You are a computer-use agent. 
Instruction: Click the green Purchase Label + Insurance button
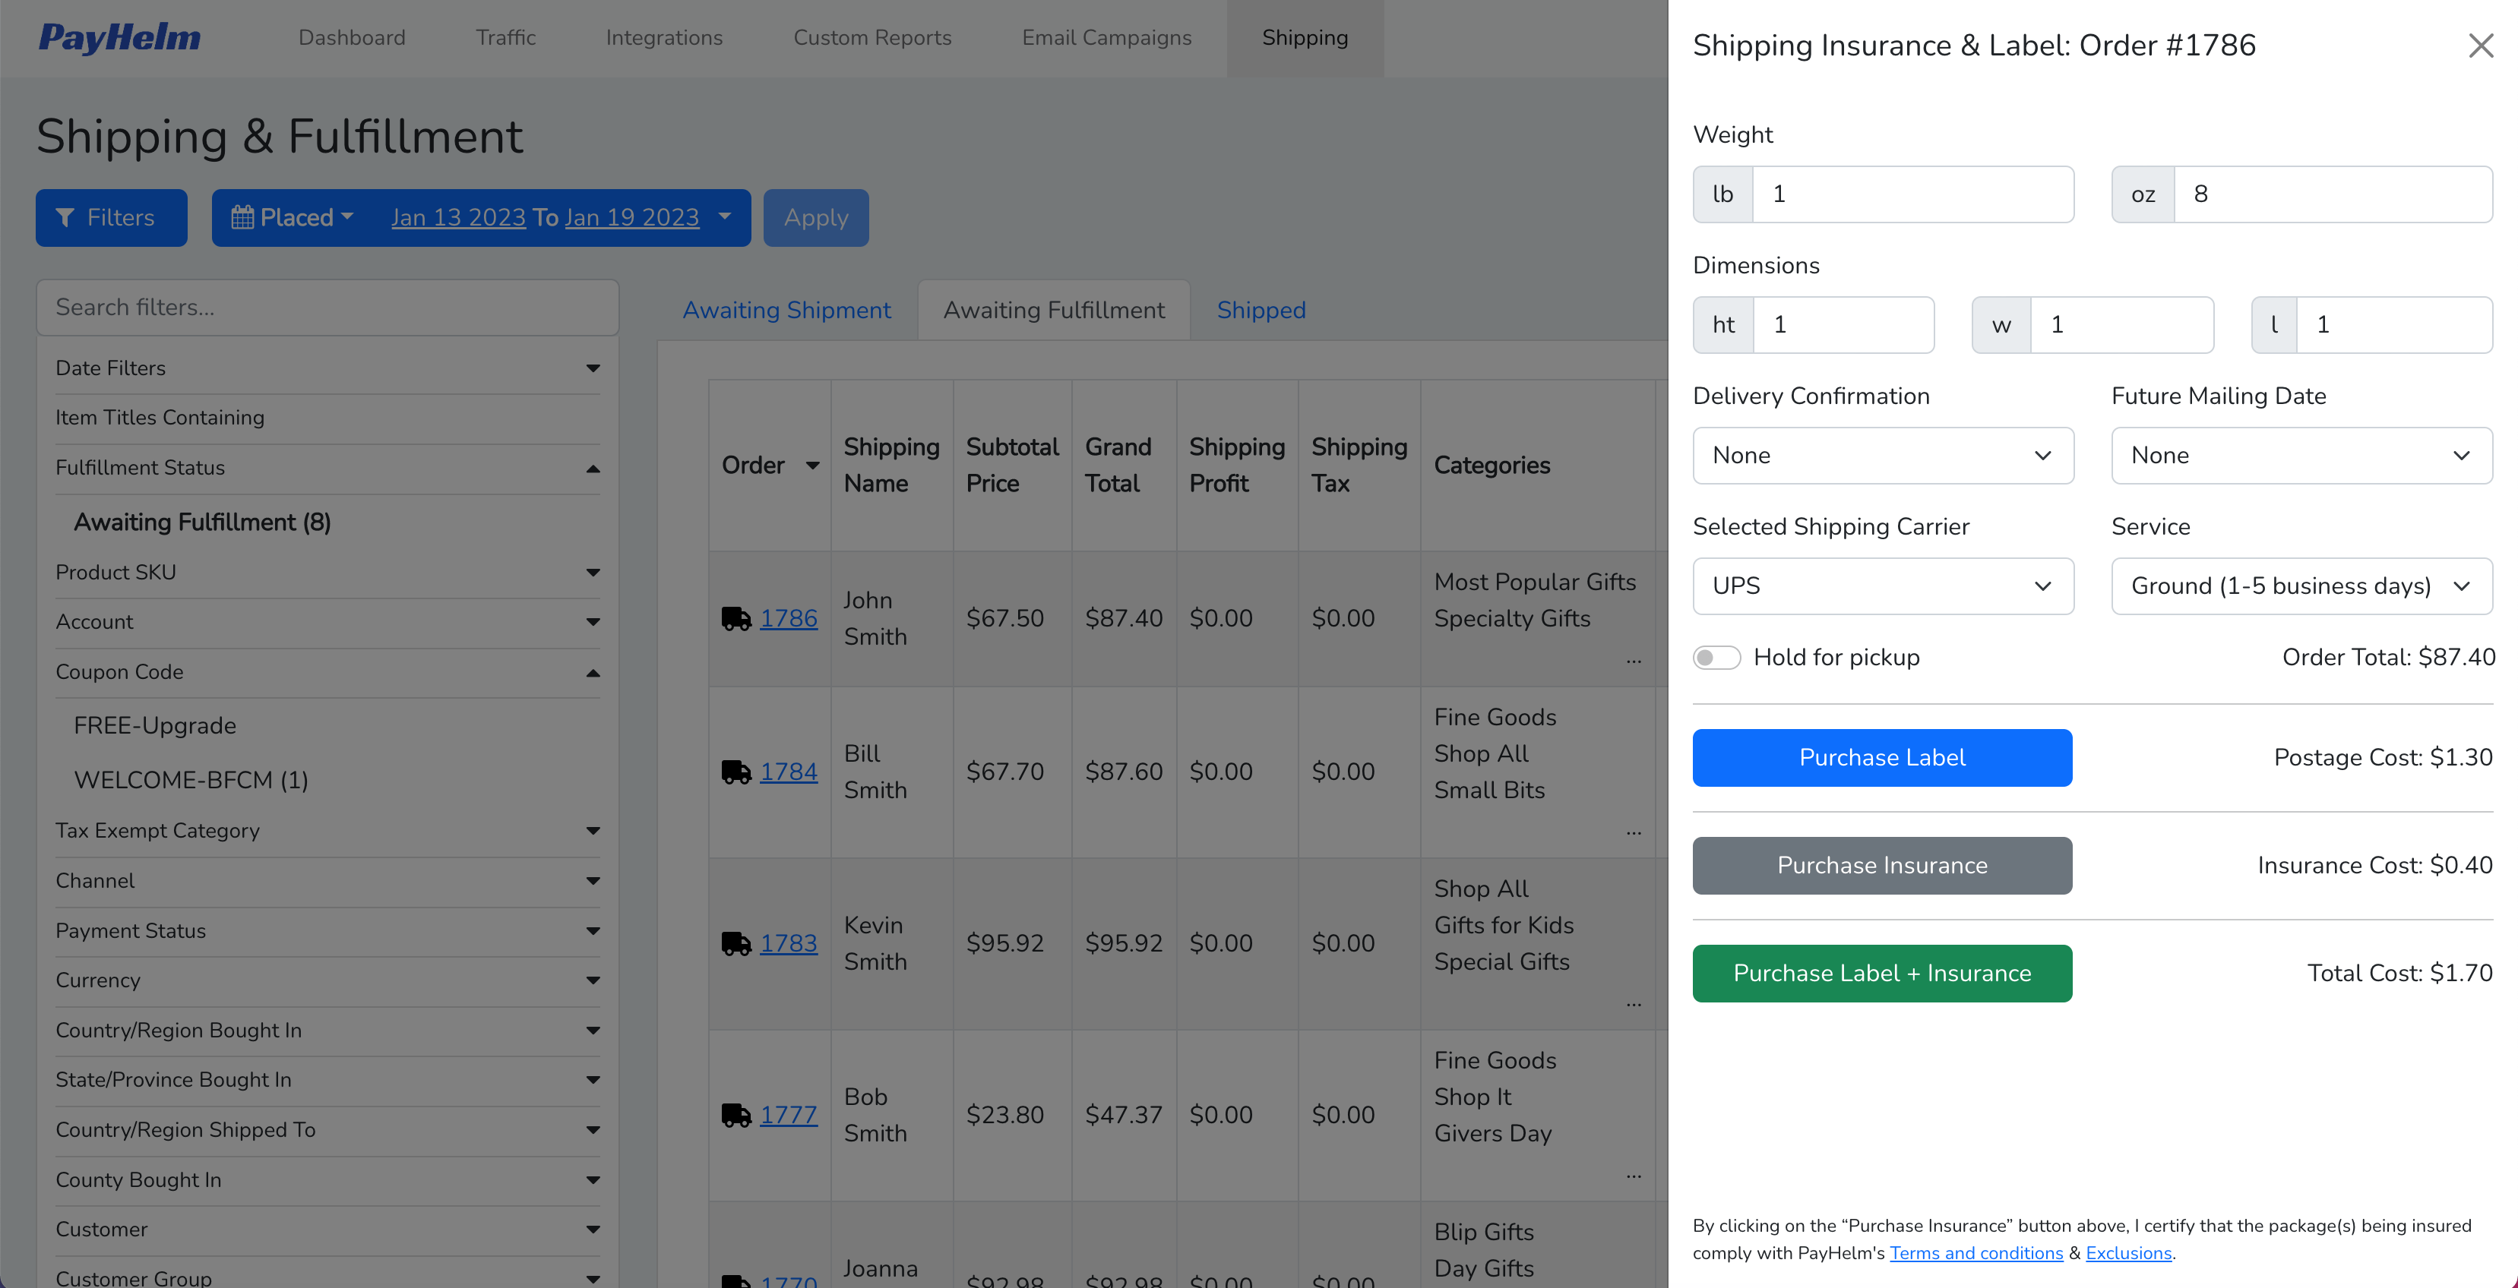pos(1881,974)
